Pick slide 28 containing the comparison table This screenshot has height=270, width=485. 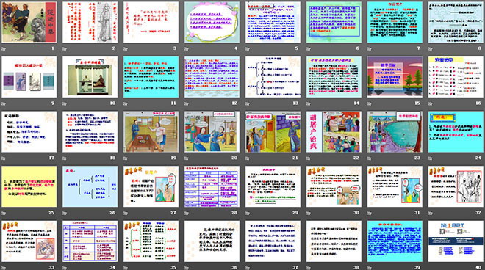[x=212, y=186]
